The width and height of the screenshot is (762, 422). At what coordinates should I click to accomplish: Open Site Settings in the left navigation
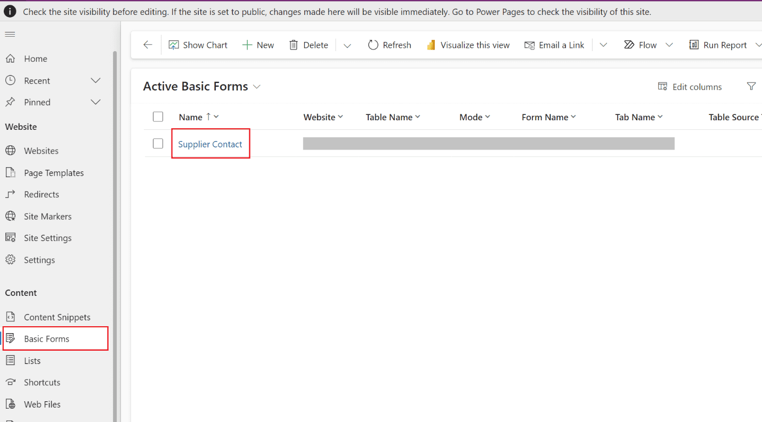[x=47, y=238]
